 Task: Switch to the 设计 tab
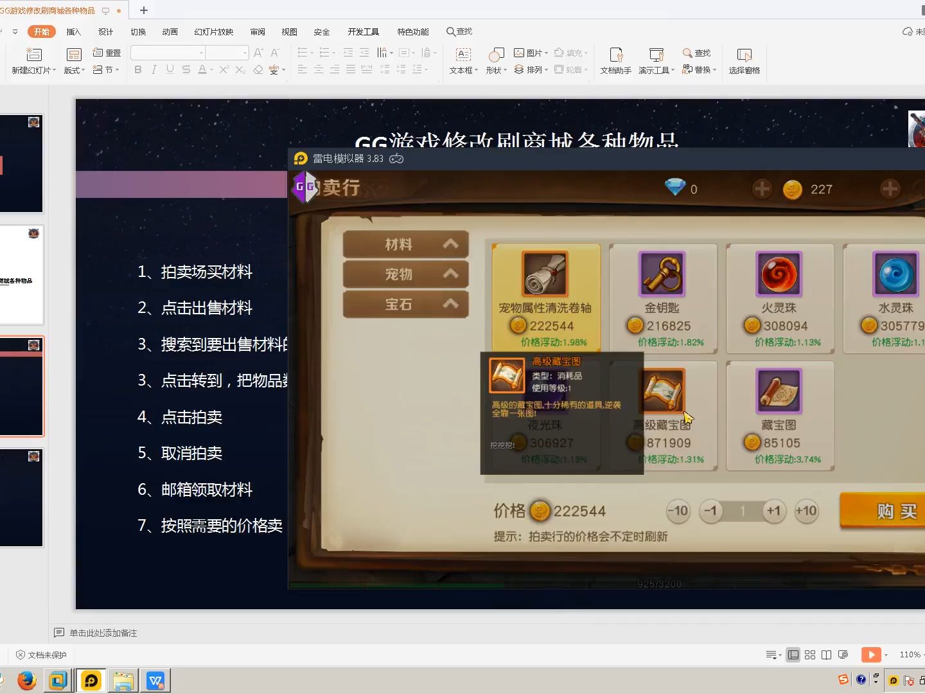[105, 31]
